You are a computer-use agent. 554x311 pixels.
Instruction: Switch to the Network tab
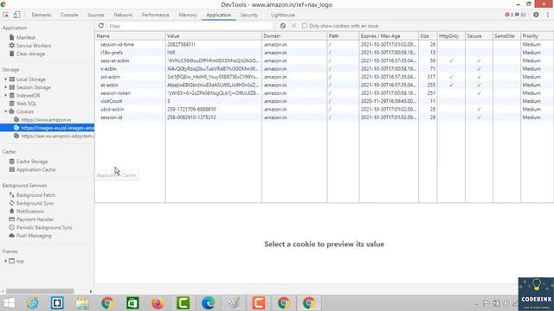(123, 15)
